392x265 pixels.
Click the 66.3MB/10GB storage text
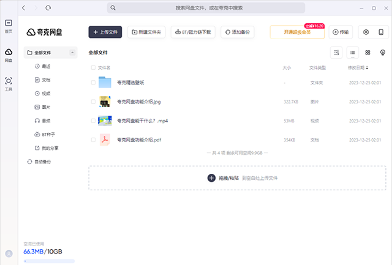point(43,252)
